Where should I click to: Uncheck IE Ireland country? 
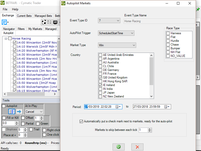point(100,85)
